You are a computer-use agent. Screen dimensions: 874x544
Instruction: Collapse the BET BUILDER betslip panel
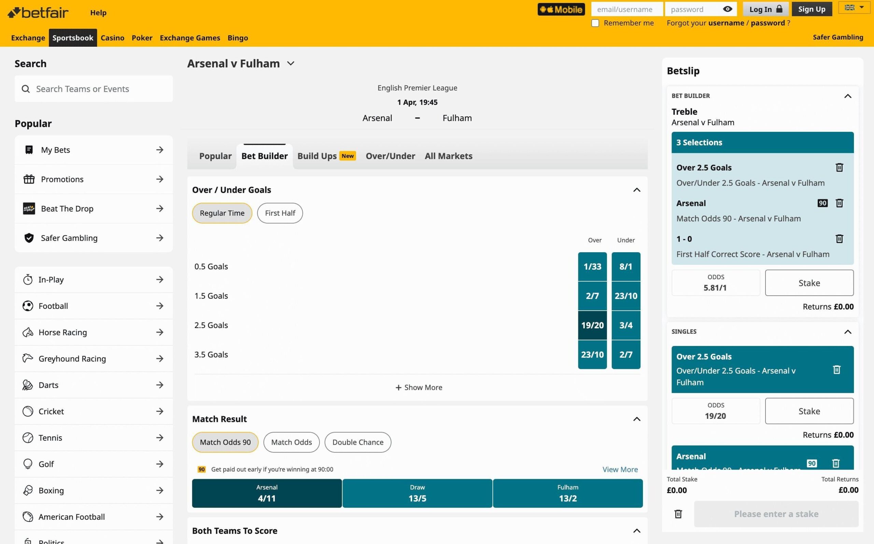(848, 96)
